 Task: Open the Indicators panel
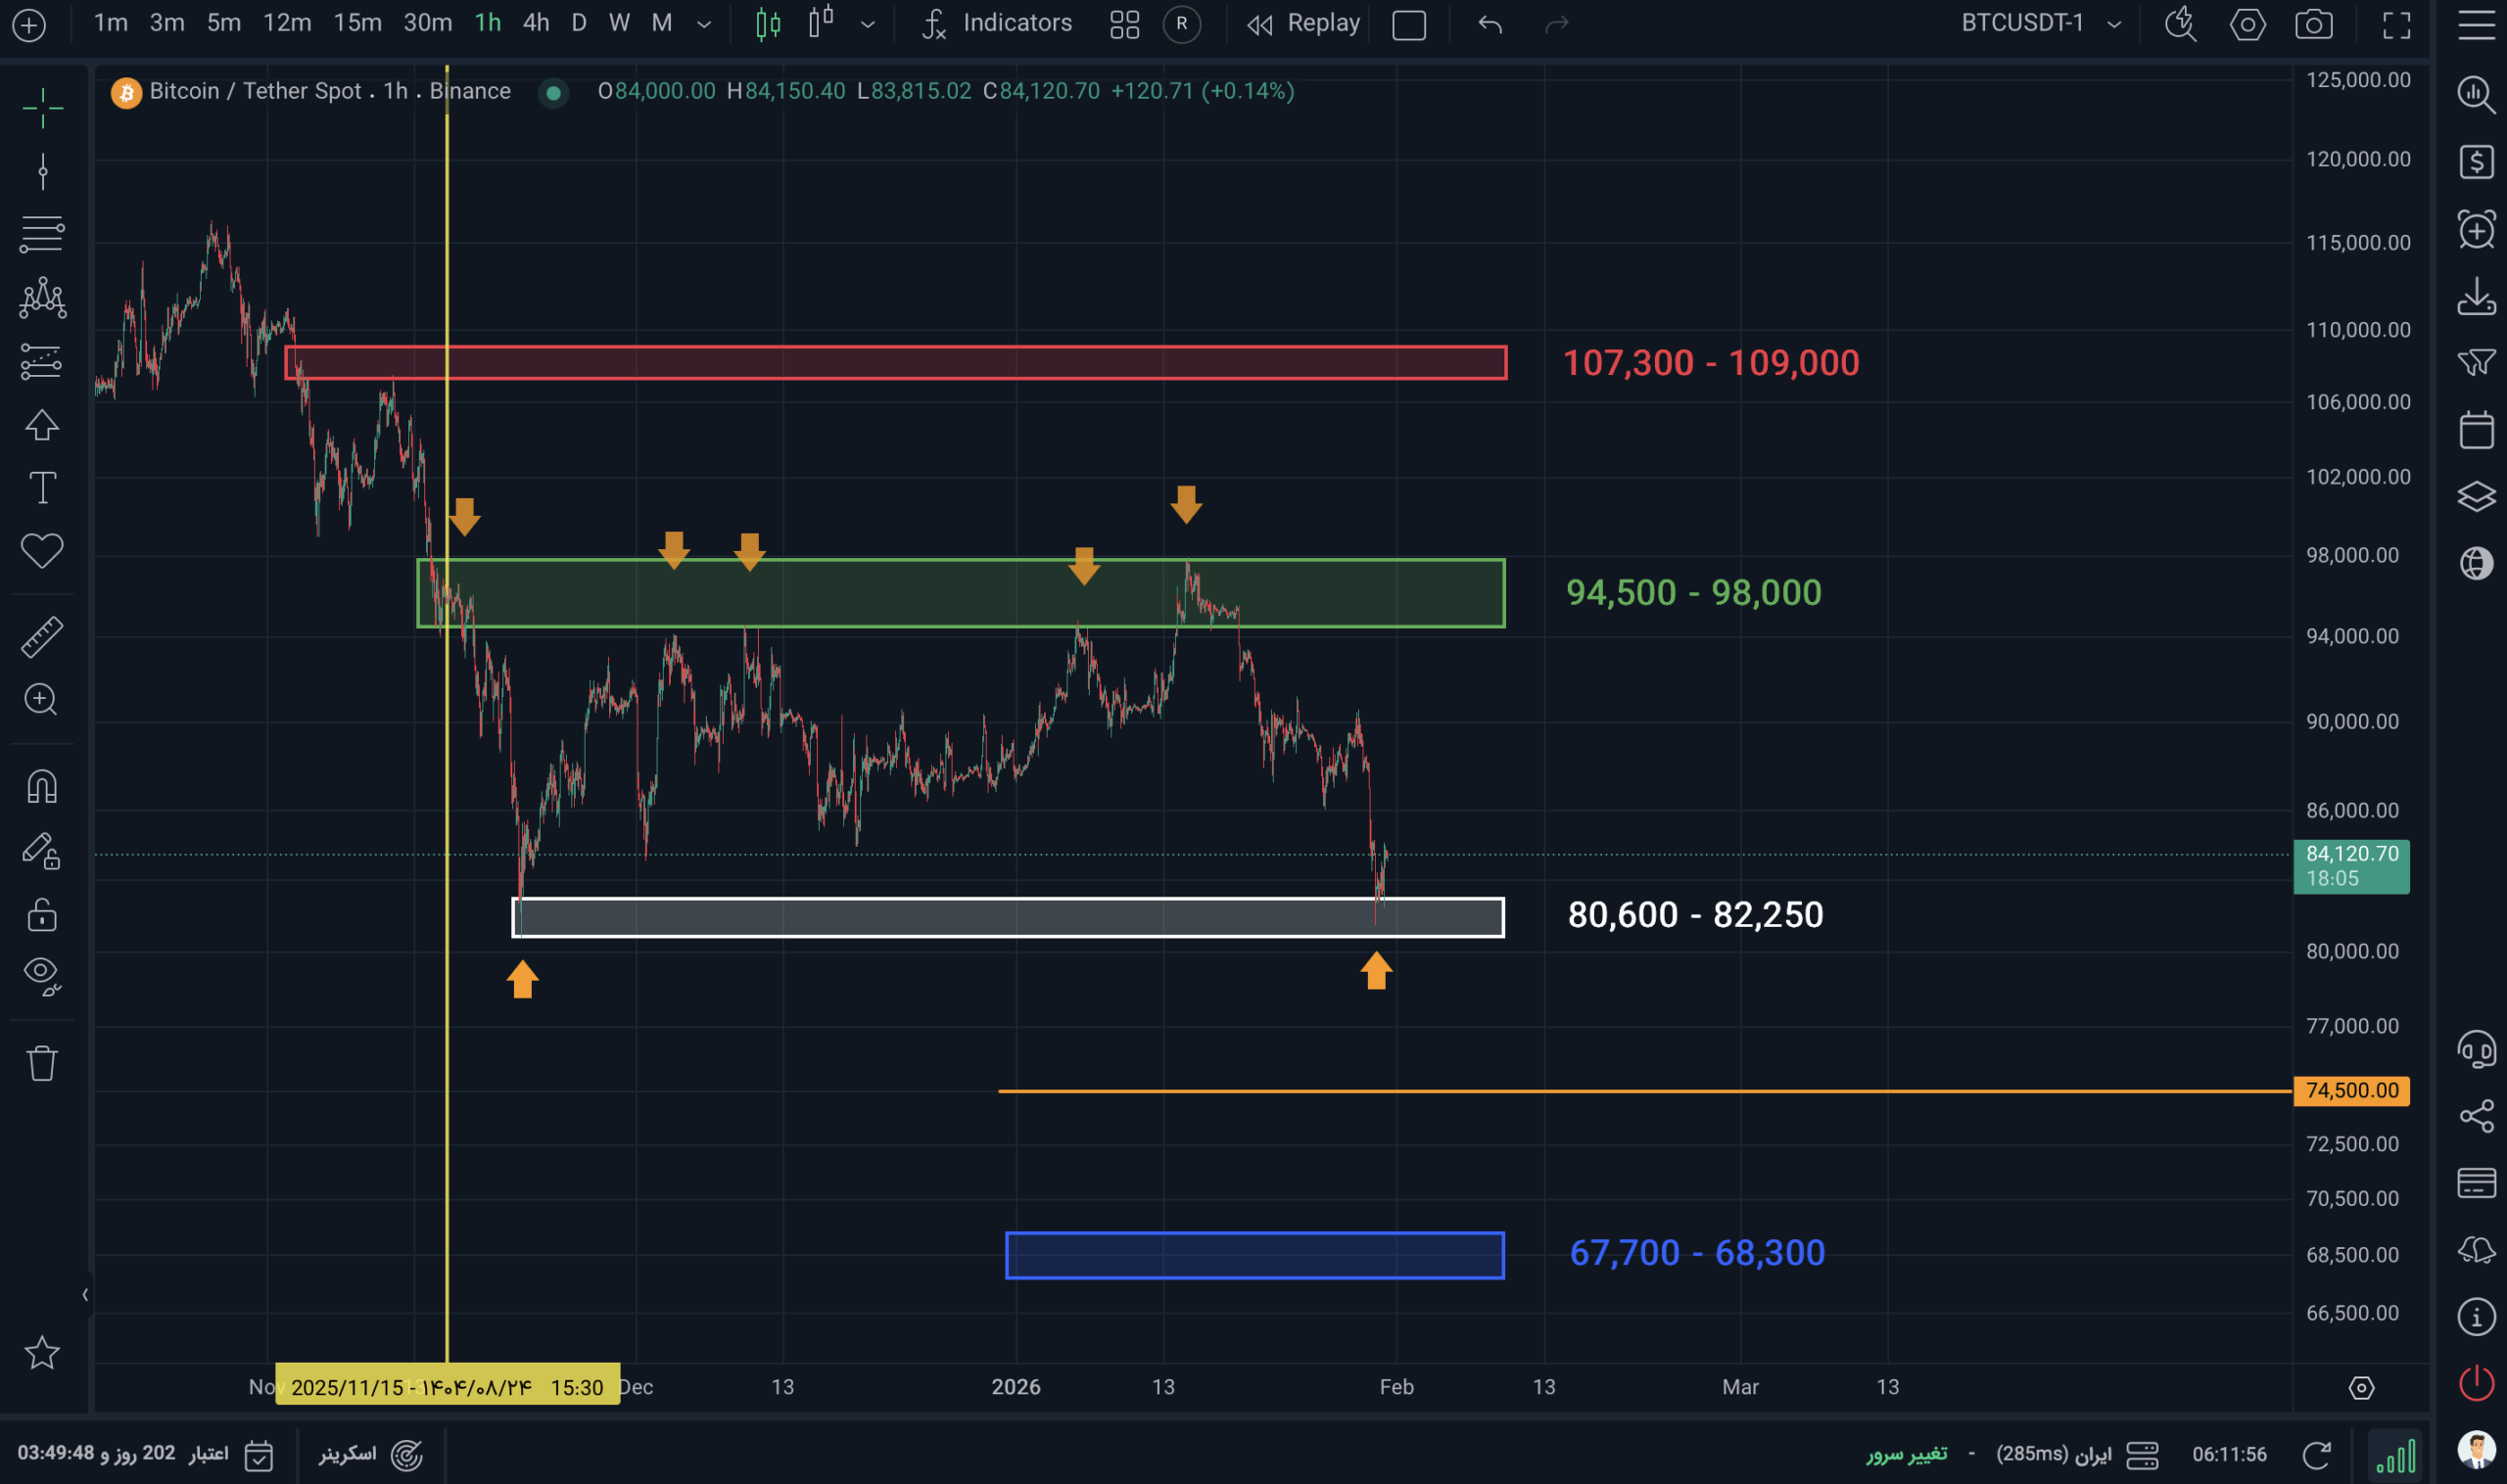point(996,23)
